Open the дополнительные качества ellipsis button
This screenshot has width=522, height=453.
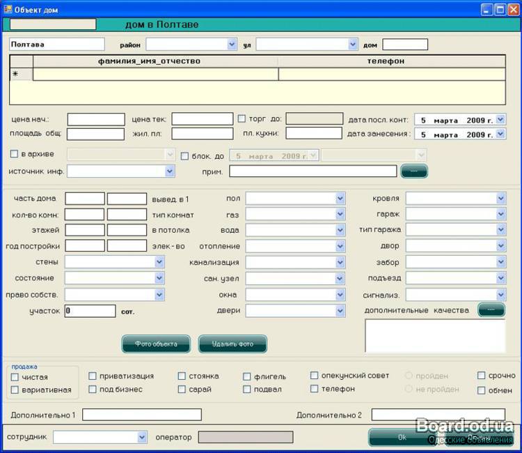coord(491,310)
